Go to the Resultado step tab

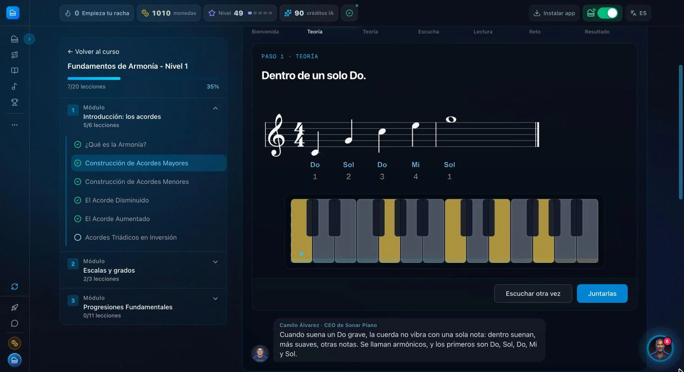(x=597, y=32)
